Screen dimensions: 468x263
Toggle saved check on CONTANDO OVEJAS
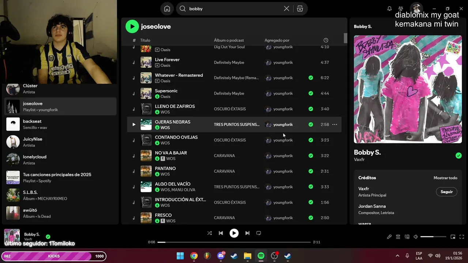coord(310,140)
